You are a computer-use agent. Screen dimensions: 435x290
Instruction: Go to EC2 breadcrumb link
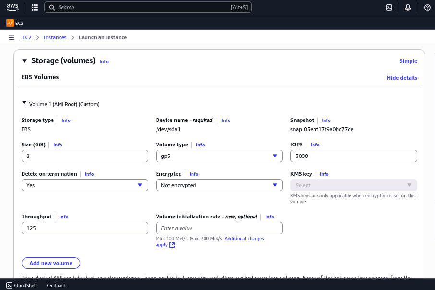tap(27, 37)
